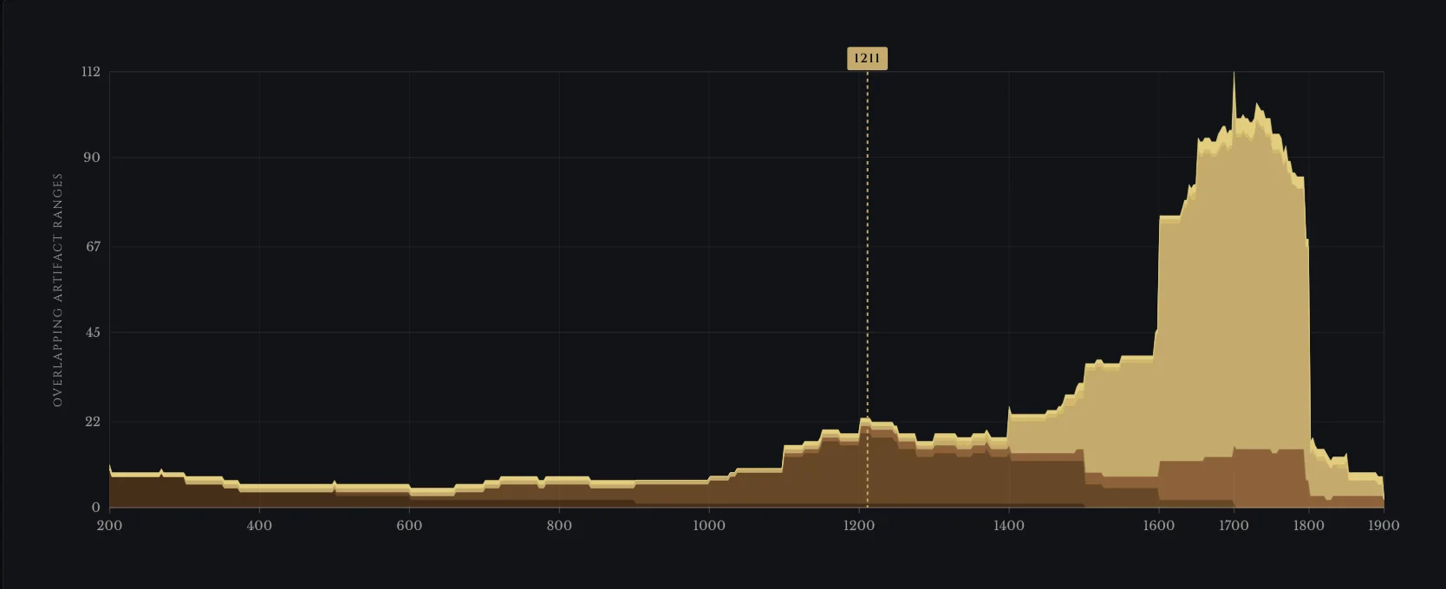Image resolution: width=1446 pixels, height=589 pixels.
Task: Click the 1000 x-axis label
Action: click(709, 525)
